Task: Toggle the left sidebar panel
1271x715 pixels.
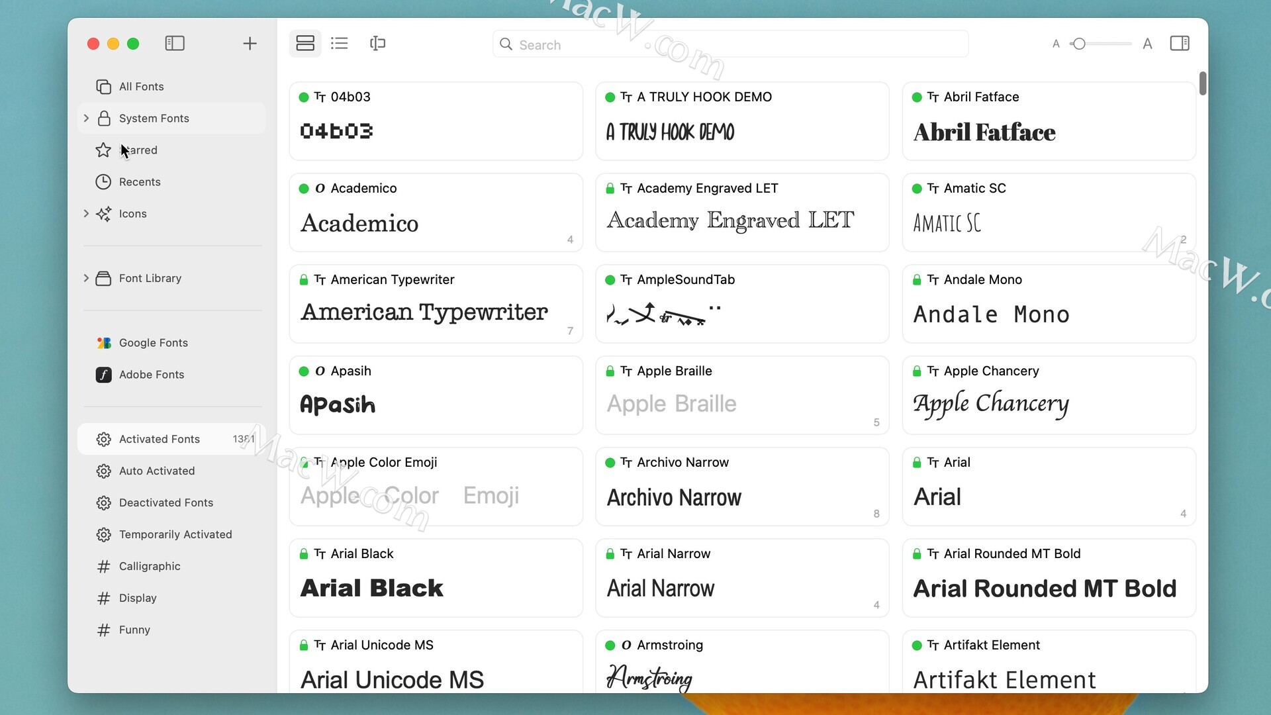Action: coord(175,44)
